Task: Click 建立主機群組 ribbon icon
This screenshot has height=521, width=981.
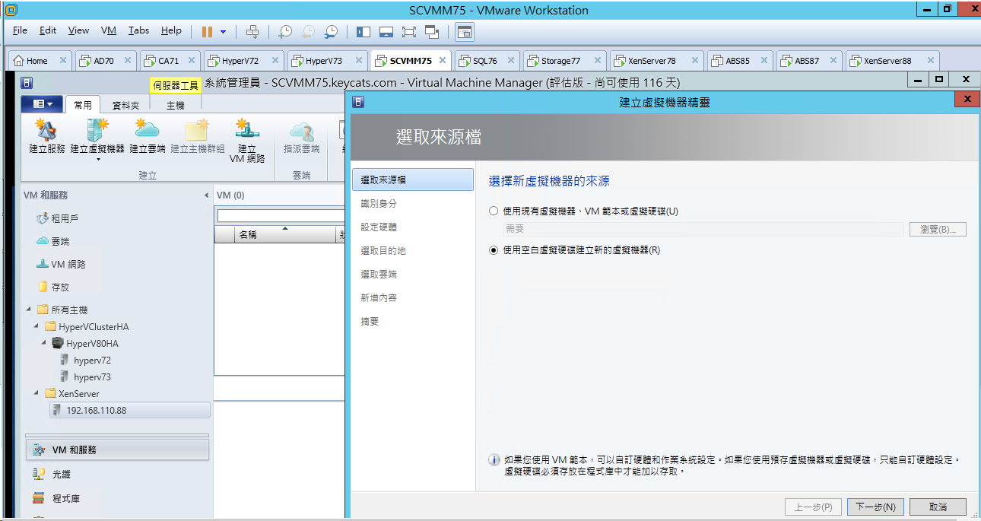Action: (198, 138)
